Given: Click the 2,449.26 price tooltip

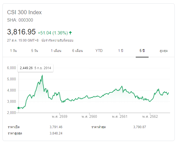Looking at the screenshot, I should pos(35,68).
